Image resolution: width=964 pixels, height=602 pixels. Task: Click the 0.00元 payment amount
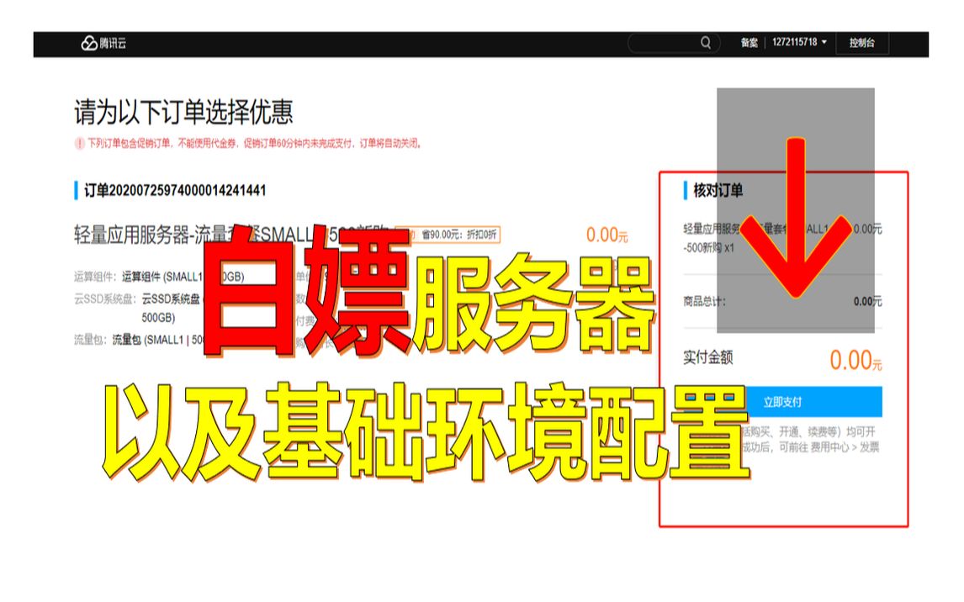855,360
